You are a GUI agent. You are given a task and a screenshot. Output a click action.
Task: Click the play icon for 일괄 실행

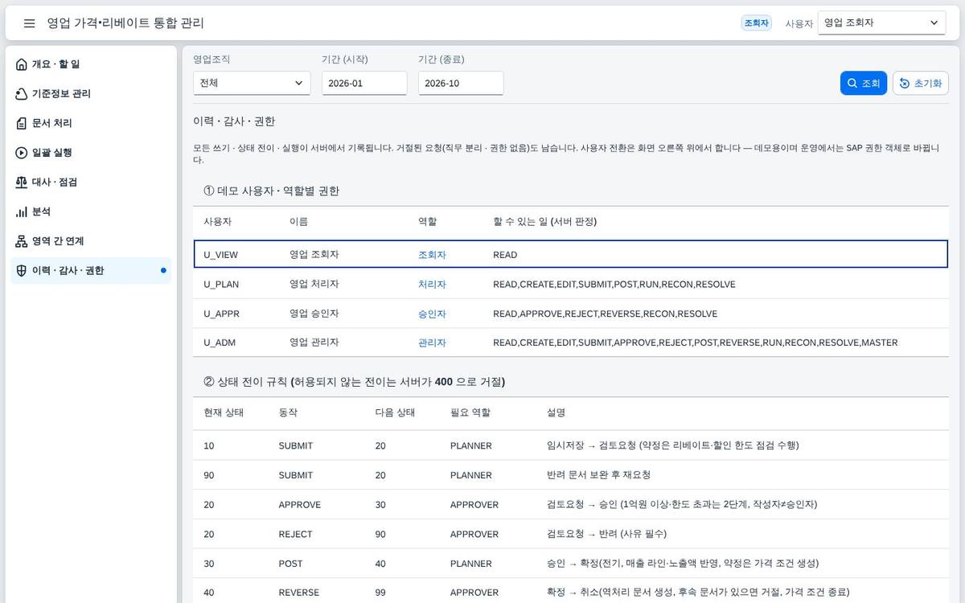[x=22, y=153]
